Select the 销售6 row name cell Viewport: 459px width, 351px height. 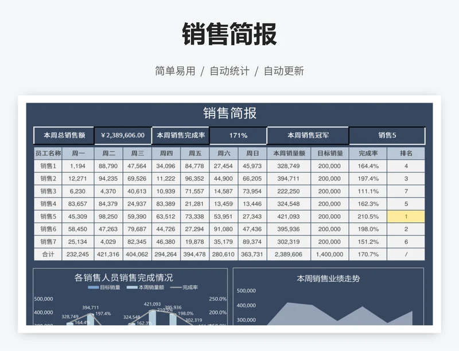tap(48, 229)
